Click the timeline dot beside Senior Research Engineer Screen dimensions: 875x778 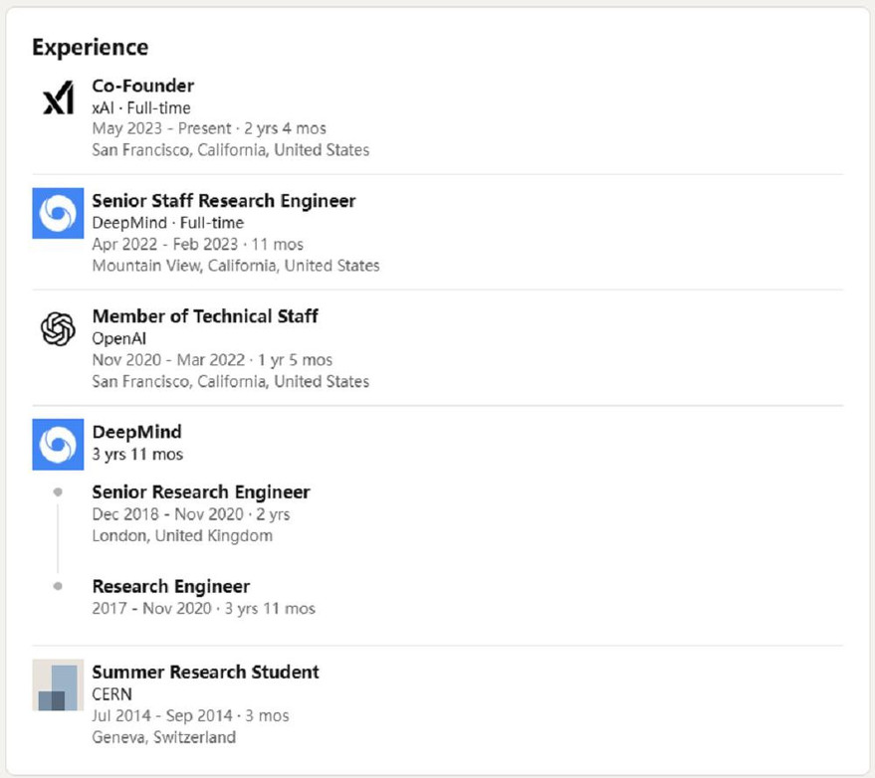(x=58, y=491)
